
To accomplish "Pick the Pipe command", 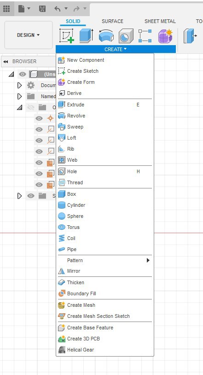I will click(105, 249).
